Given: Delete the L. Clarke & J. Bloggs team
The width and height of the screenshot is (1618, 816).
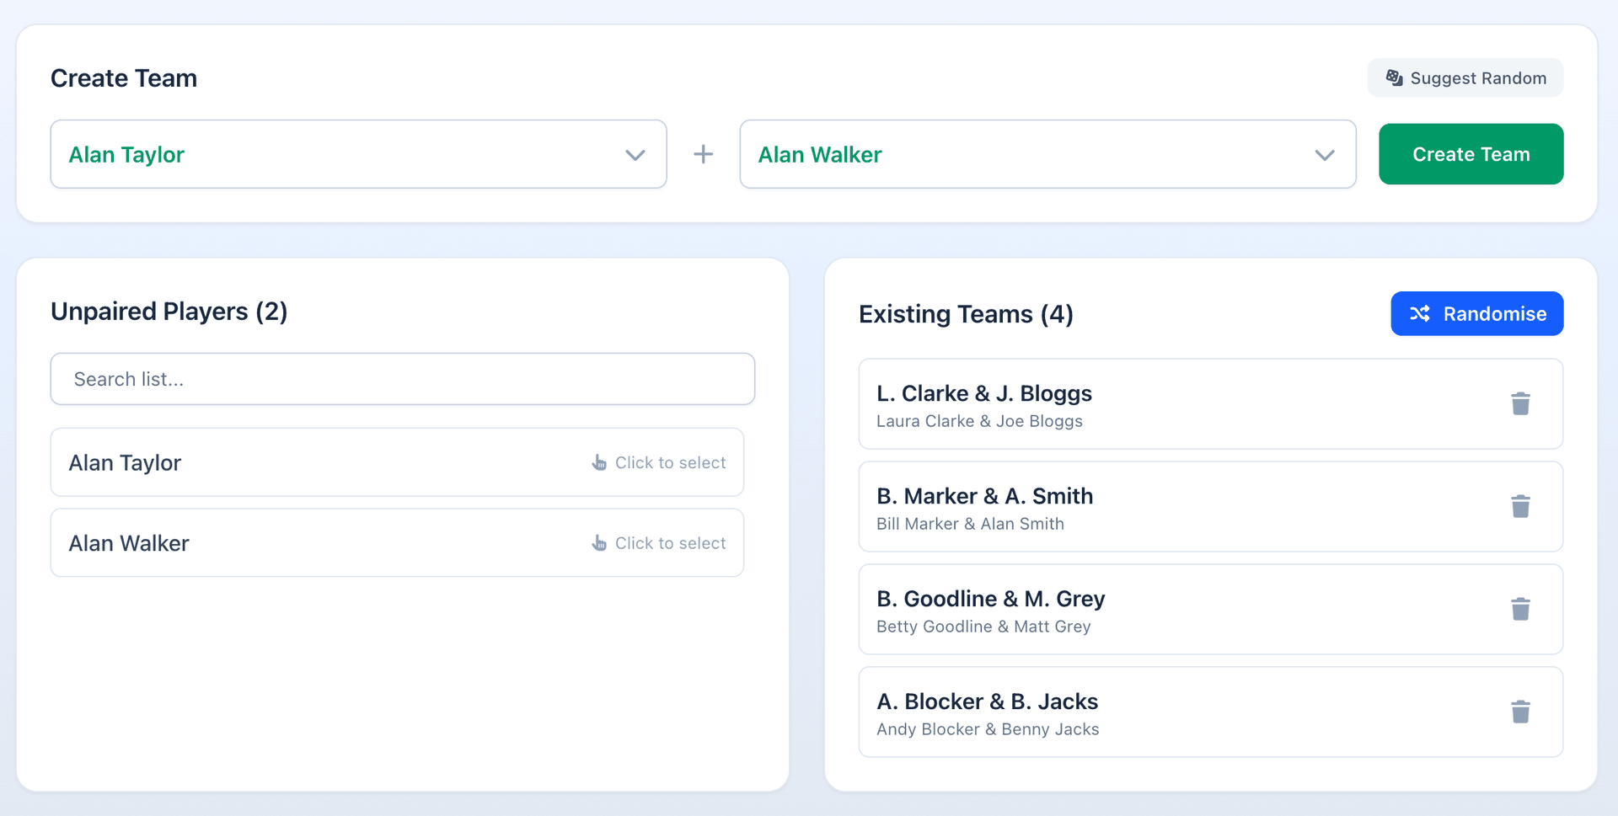Looking at the screenshot, I should point(1520,403).
